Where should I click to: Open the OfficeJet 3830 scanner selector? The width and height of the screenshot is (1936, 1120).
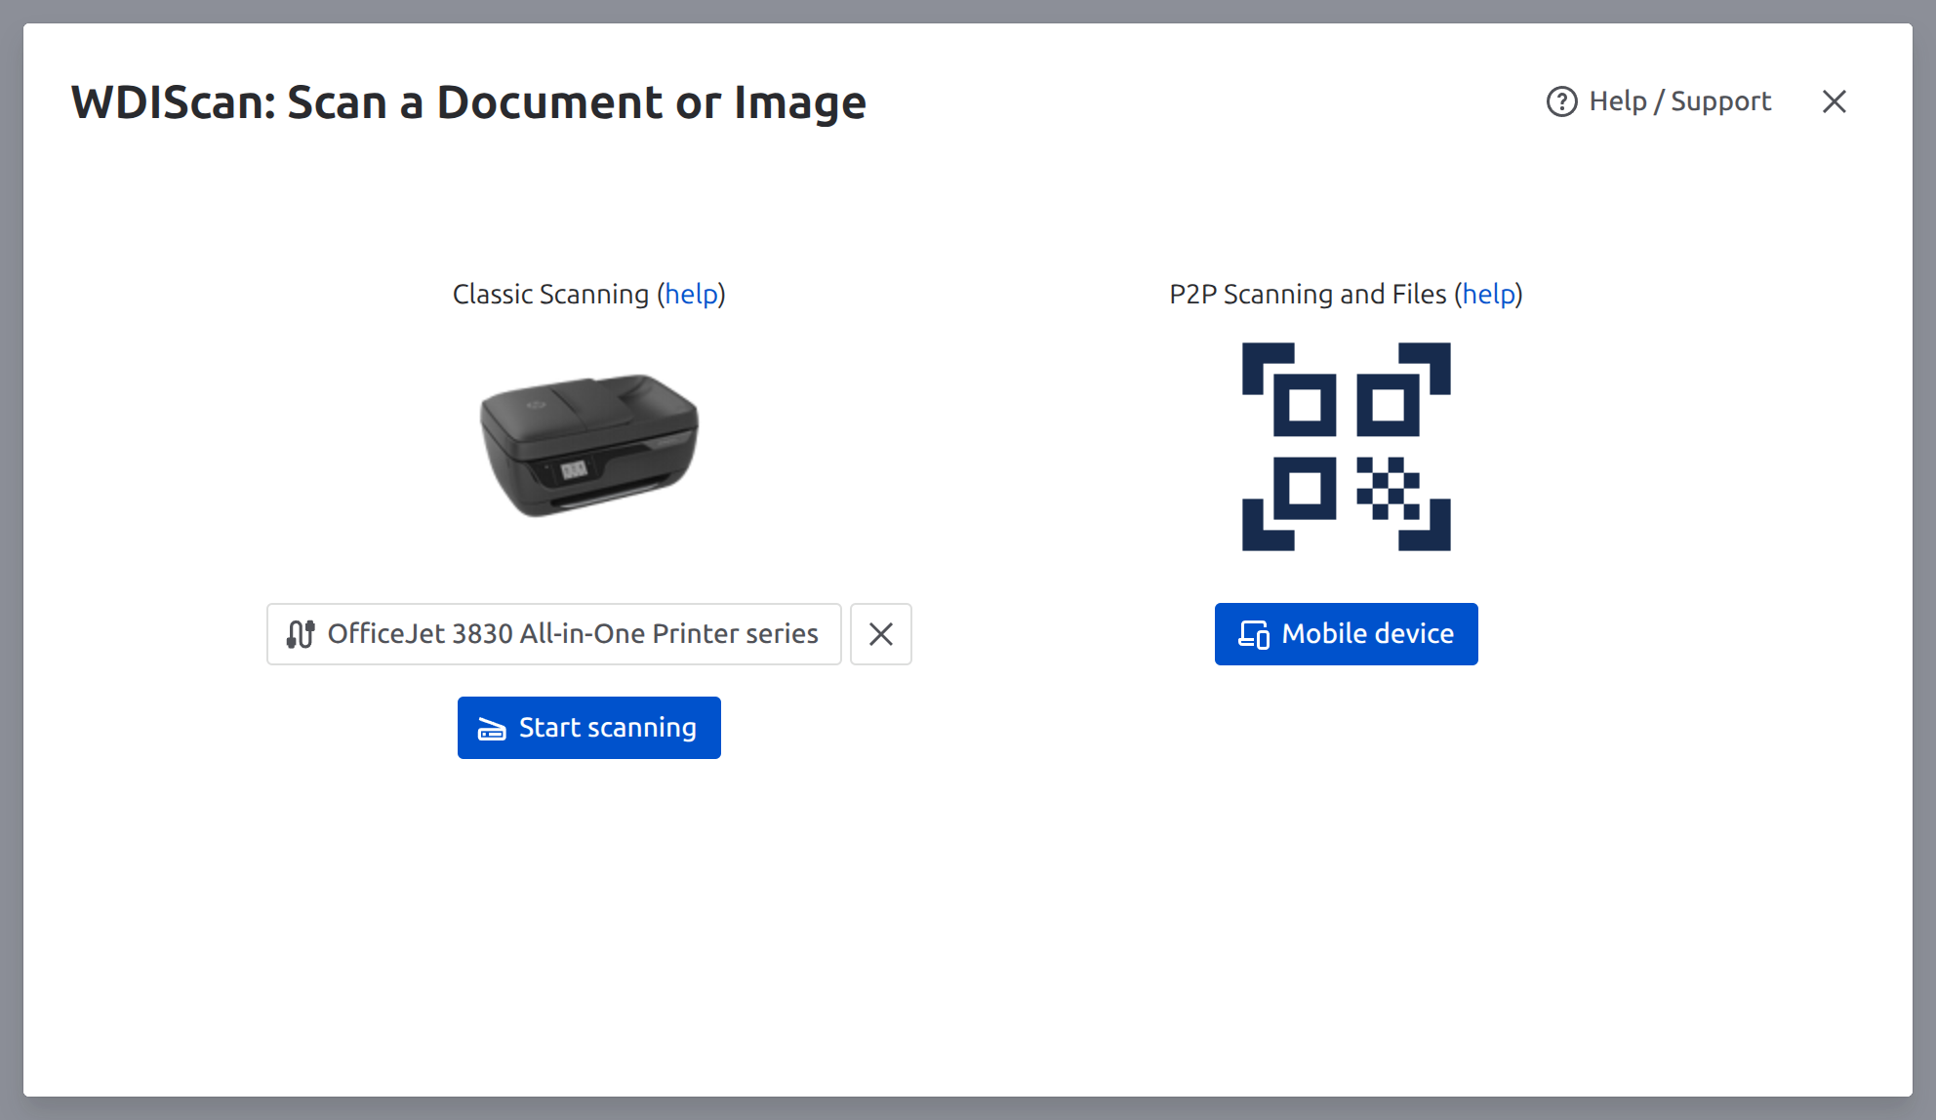click(553, 634)
